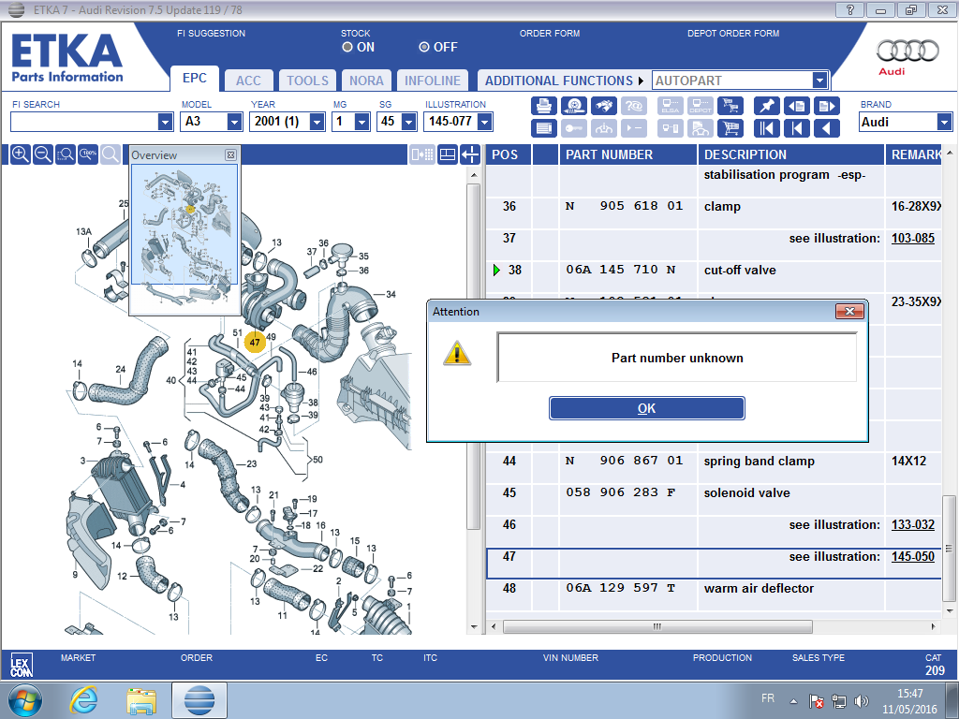Viewport: 959px width, 719px height.
Task: Reset illustration zoom to 100%
Action: click(88, 154)
